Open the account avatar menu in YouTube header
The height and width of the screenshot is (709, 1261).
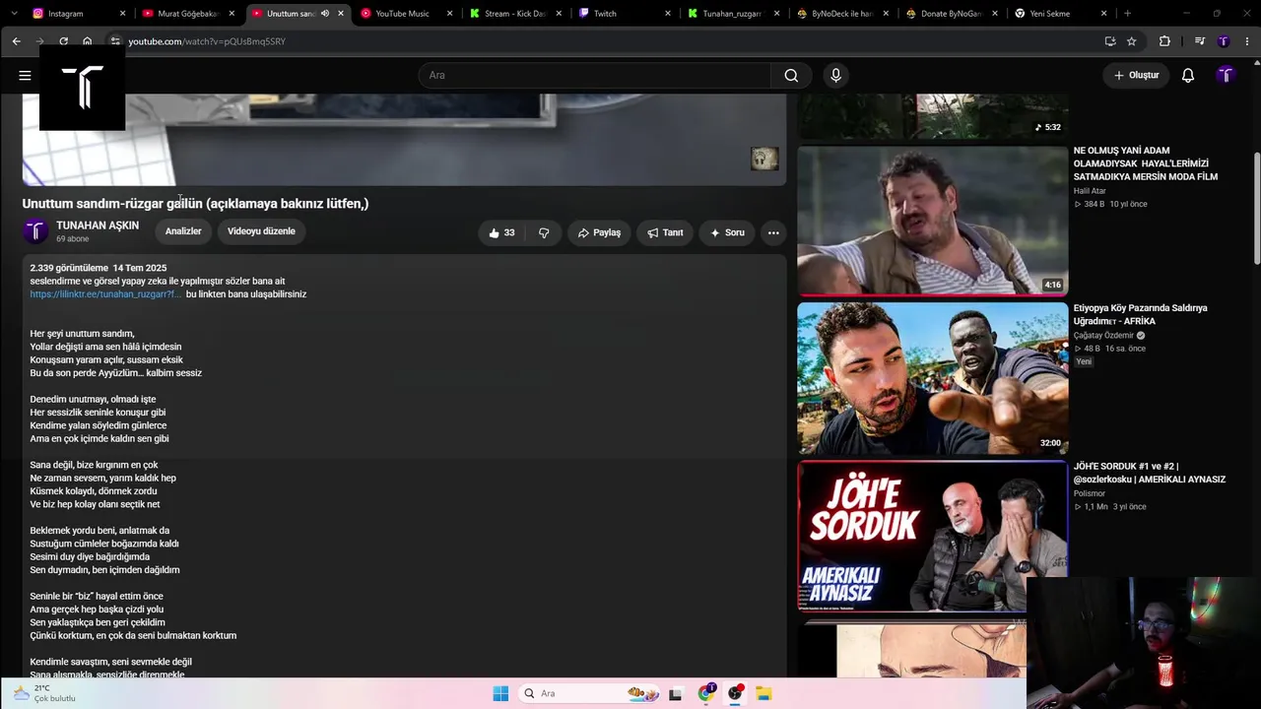coord(1225,76)
